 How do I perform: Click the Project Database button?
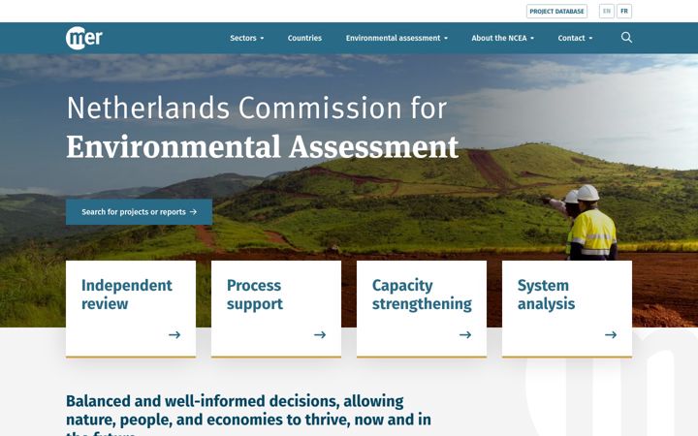[556, 11]
